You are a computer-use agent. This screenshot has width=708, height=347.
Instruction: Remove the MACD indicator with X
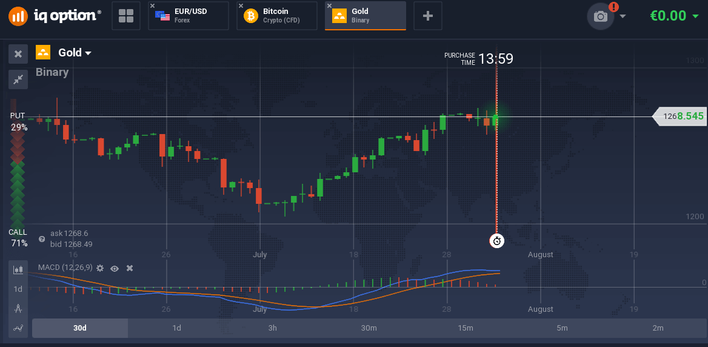tap(130, 268)
